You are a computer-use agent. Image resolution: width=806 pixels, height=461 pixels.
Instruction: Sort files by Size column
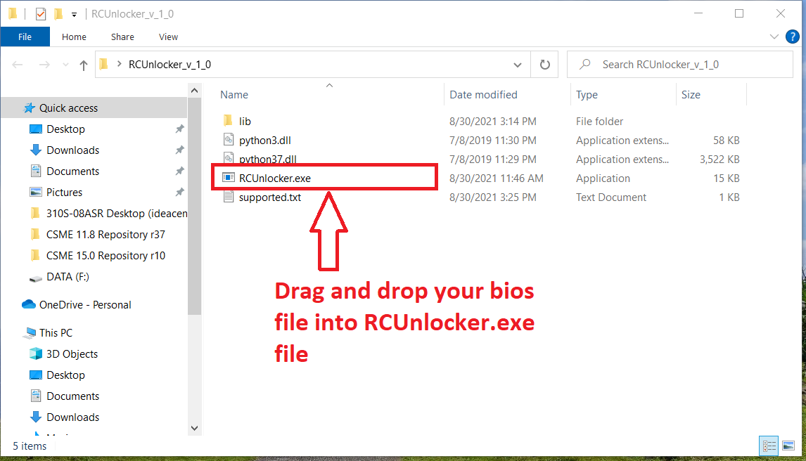tap(691, 95)
